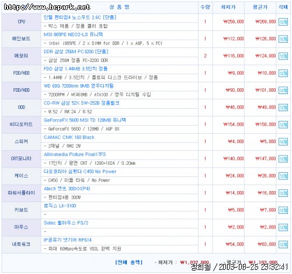The height and width of the screenshot is (274, 292).
Task: Click the 박스 제품 / 정품 쿨러 포함 description
Action: [x=76, y=26]
